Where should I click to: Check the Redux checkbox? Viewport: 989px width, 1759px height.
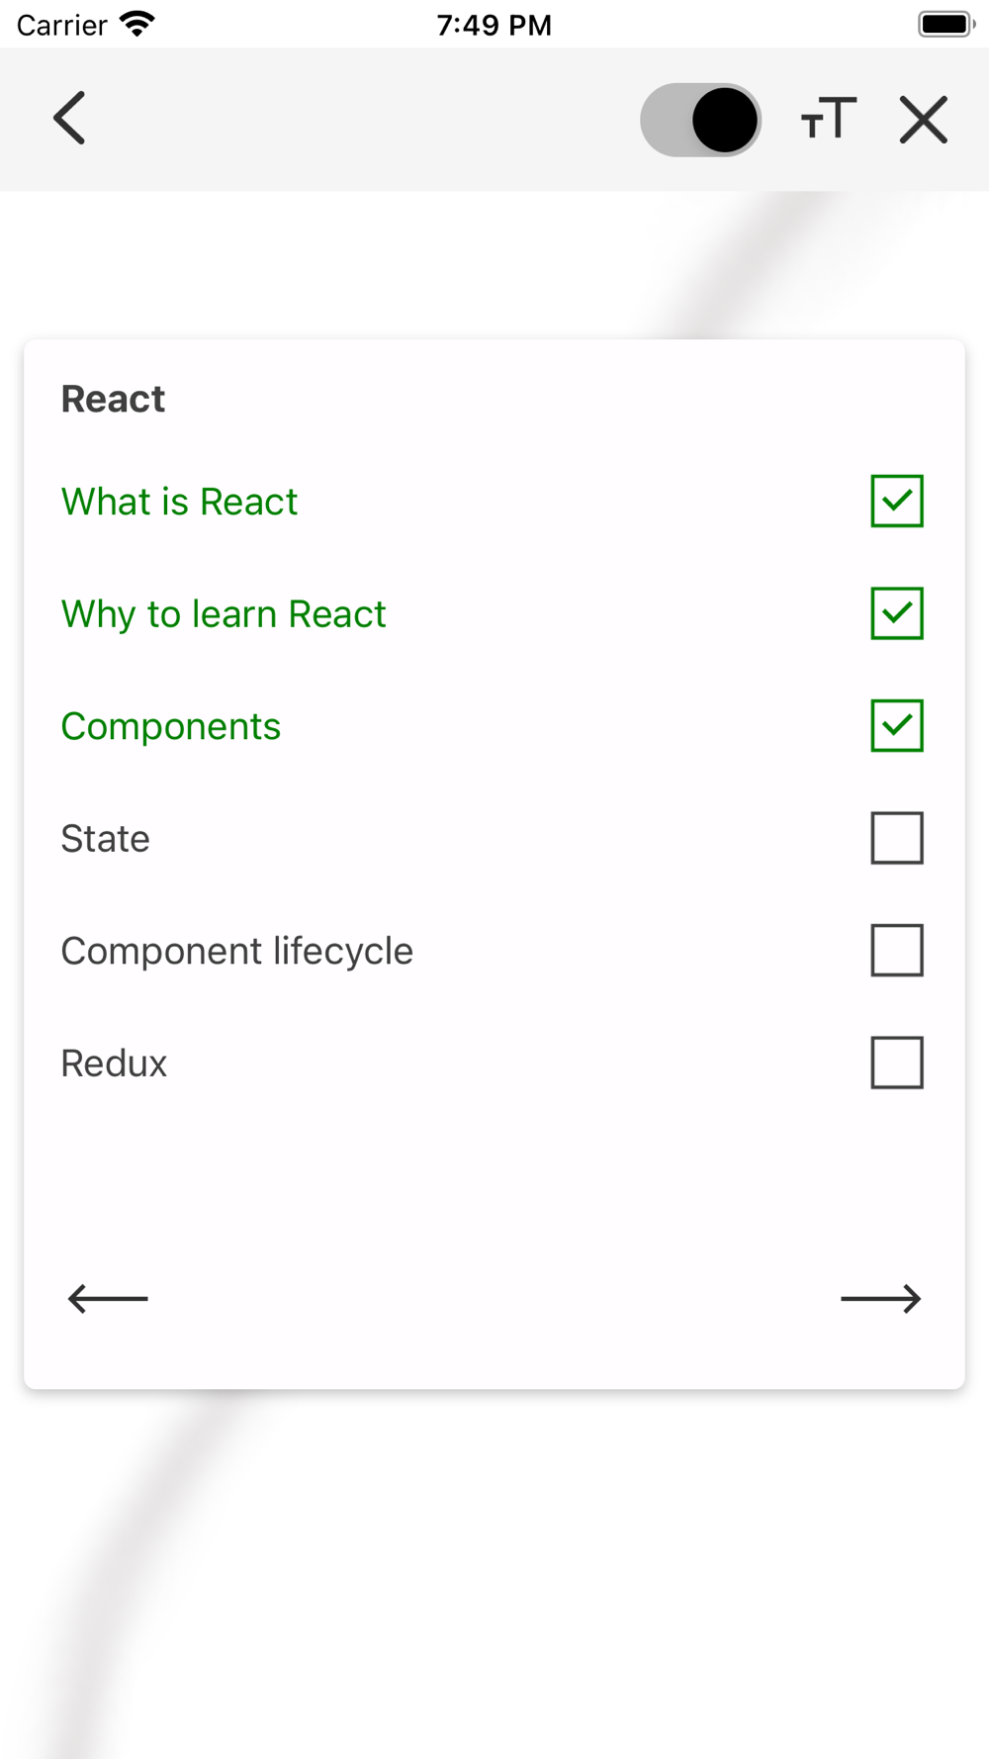pyautogui.click(x=897, y=1063)
